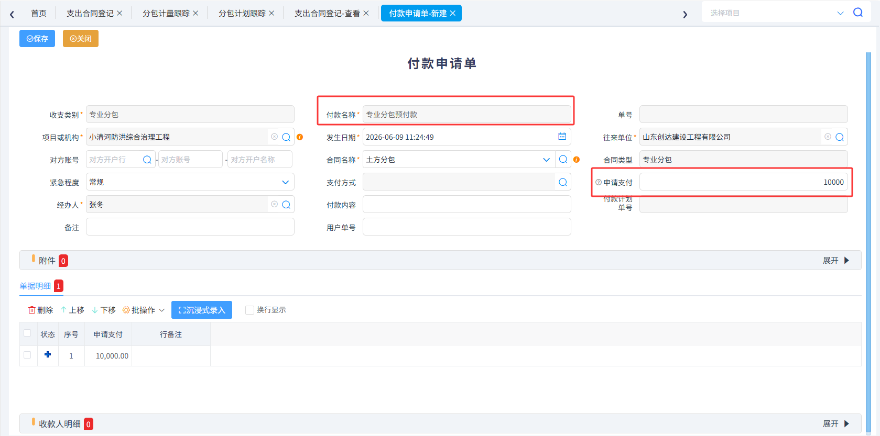880x436 pixels.
Task: Click 删除 in detail toolbar
Action: coord(40,310)
